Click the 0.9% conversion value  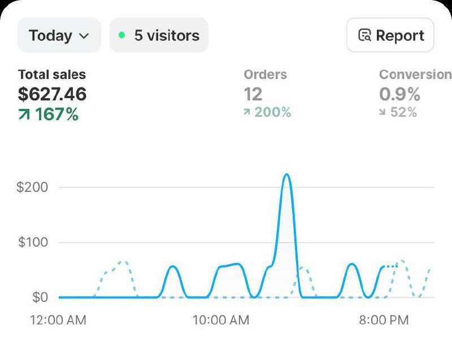(399, 94)
